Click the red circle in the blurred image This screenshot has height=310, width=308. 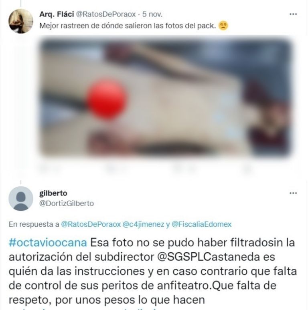pyautogui.click(x=107, y=99)
